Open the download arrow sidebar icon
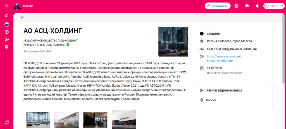The height and width of the screenshot is (129, 286). 7,32
